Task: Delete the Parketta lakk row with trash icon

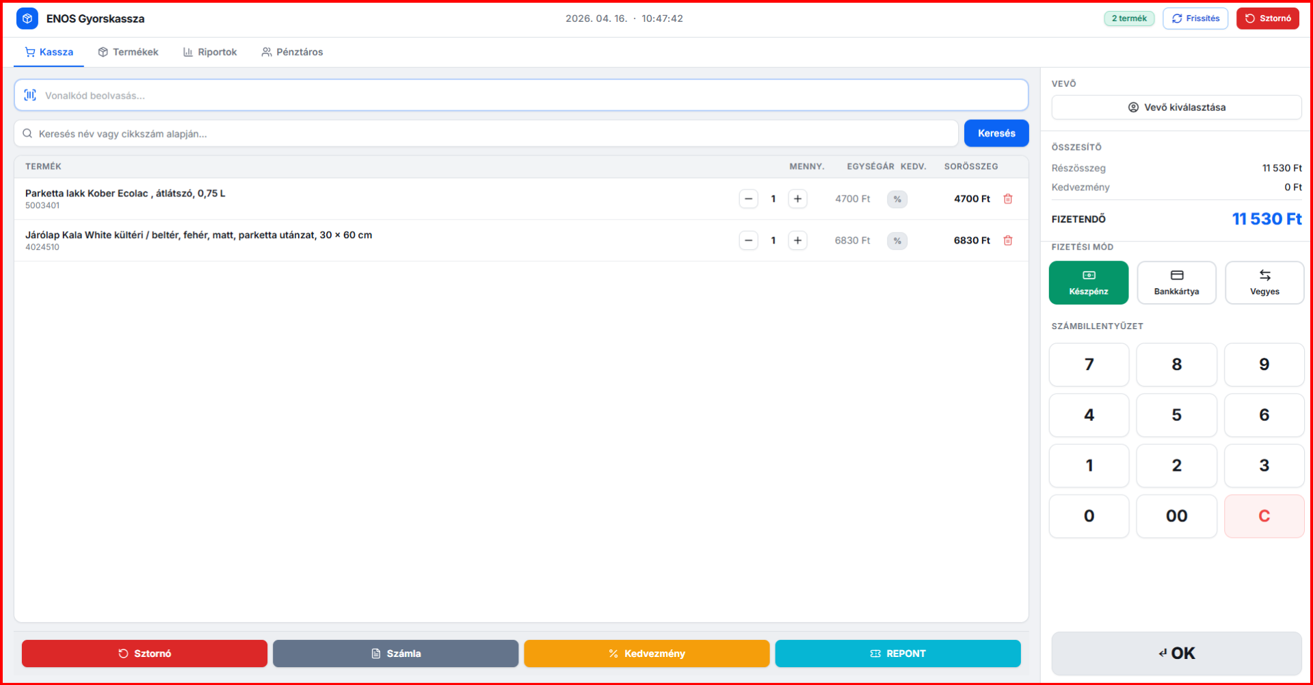Action: pyautogui.click(x=1007, y=199)
